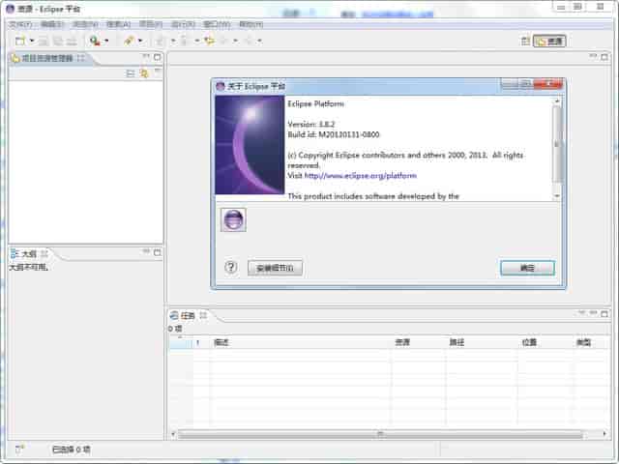Select the Outline view tab
The width and height of the screenshot is (619, 464).
click(29, 253)
